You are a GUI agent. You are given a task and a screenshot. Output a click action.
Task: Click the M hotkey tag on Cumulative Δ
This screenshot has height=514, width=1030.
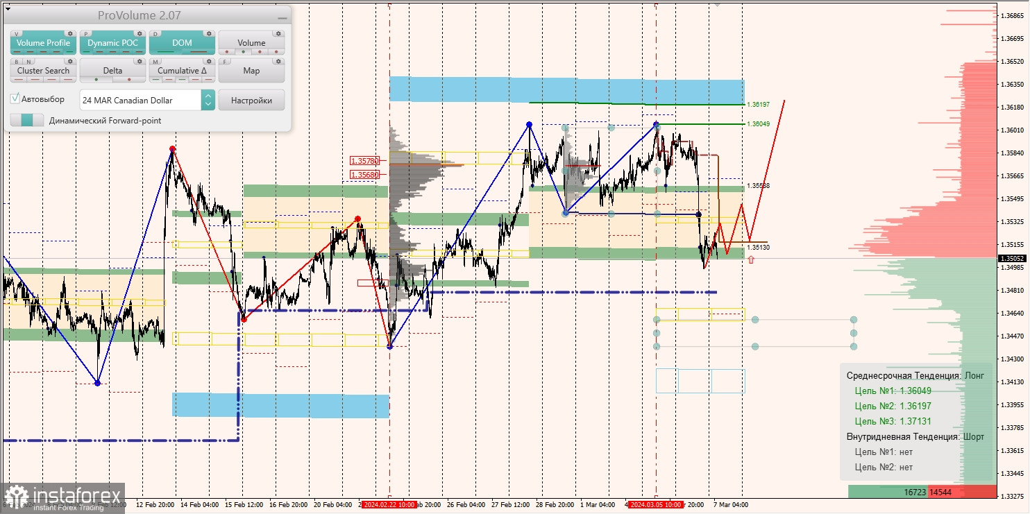[155, 61]
